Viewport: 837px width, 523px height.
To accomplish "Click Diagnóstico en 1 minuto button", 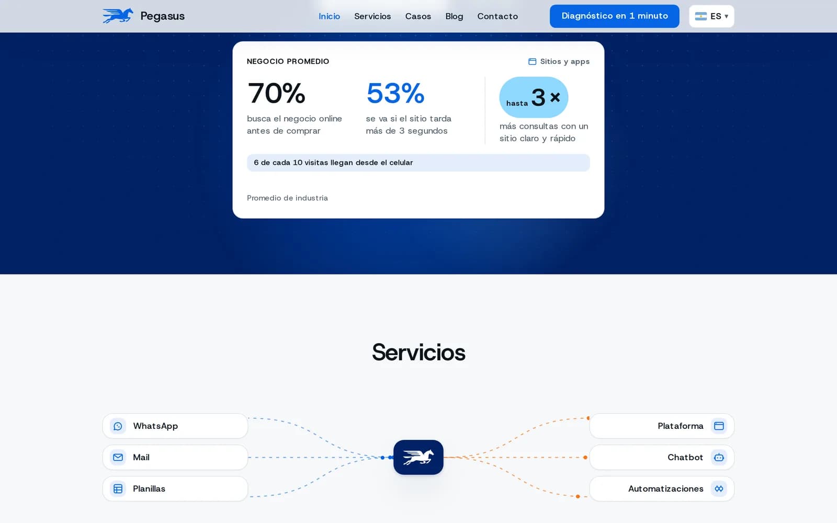I will coord(615,16).
